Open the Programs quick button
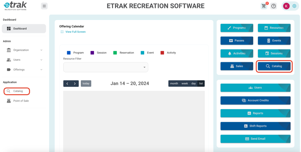 237,28
